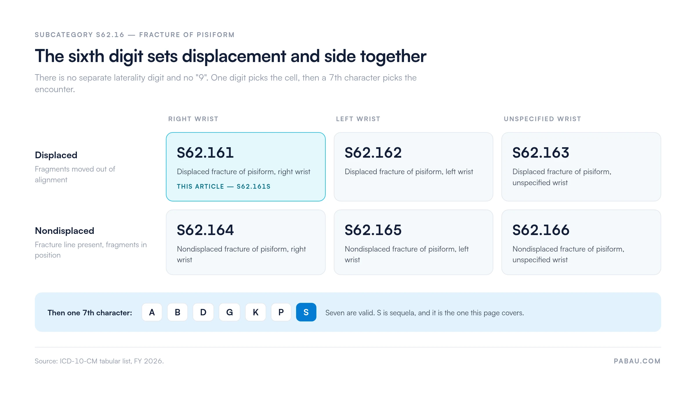This screenshot has height=393, width=696.
Task: Click 'Fracture line present, fragments in position' text
Action: 91,250
